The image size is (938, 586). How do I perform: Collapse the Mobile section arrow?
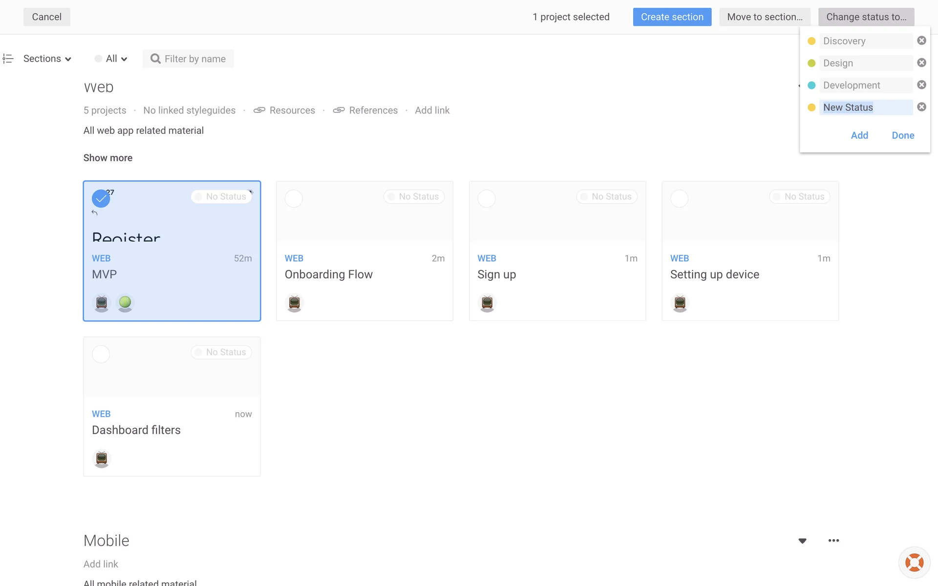coord(802,541)
